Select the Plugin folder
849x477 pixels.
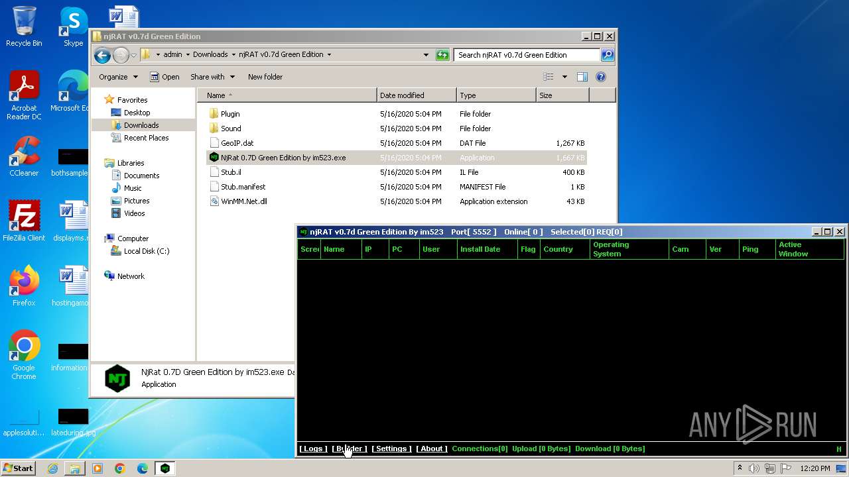[x=230, y=114]
